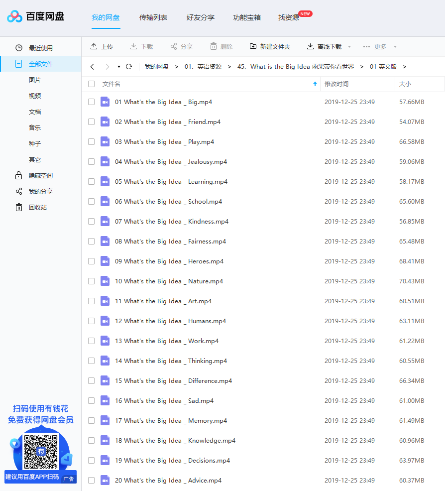The image size is (445, 491).
Task: Switch to the 传输列表 tab
Action: (x=153, y=16)
